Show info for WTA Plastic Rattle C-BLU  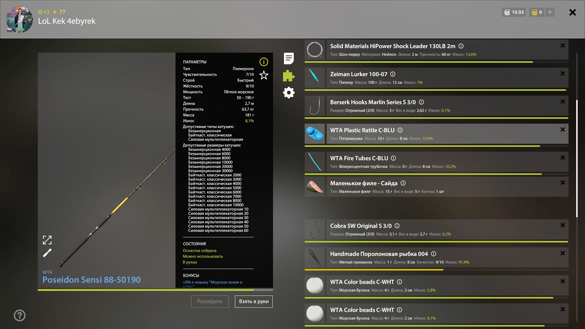400,130
